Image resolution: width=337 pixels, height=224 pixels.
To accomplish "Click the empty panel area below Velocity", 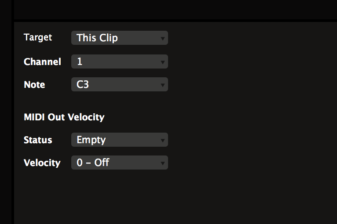I will click(x=132, y=198).
